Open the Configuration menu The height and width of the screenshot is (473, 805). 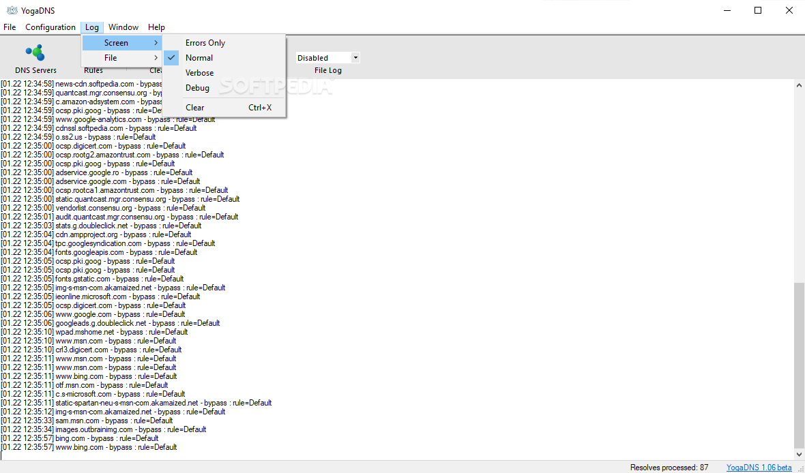pos(50,27)
